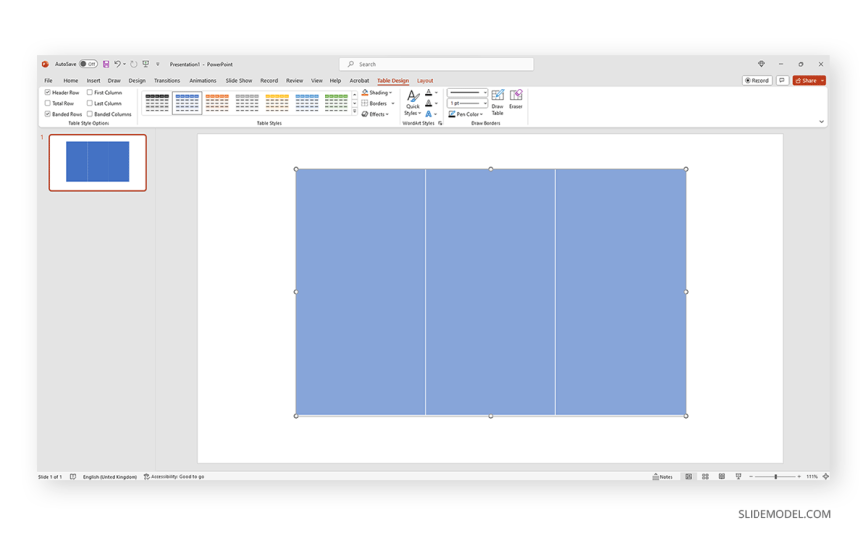This screenshot has width=866, height=536.
Task: Click the Text Effects letter A icon
Action: tap(429, 114)
